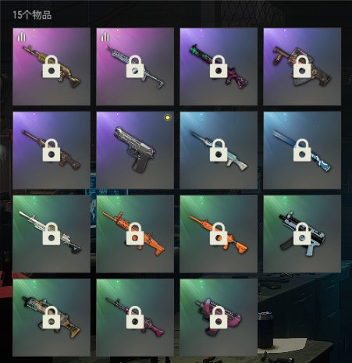
Task: Click the yellow dot indicator on pistol tile
Action: (x=168, y=118)
